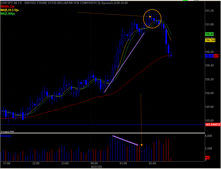Click the 00:00 time axis label
The height and width of the screenshot is (169, 221).
tap(94, 163)
